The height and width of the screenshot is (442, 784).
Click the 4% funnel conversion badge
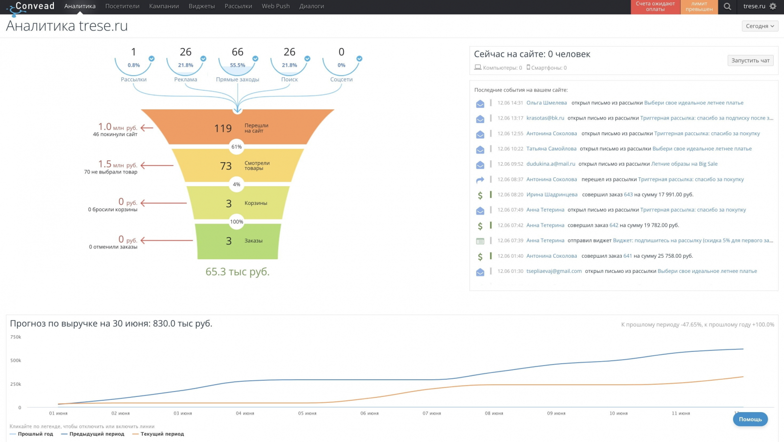tap(237, 184)
